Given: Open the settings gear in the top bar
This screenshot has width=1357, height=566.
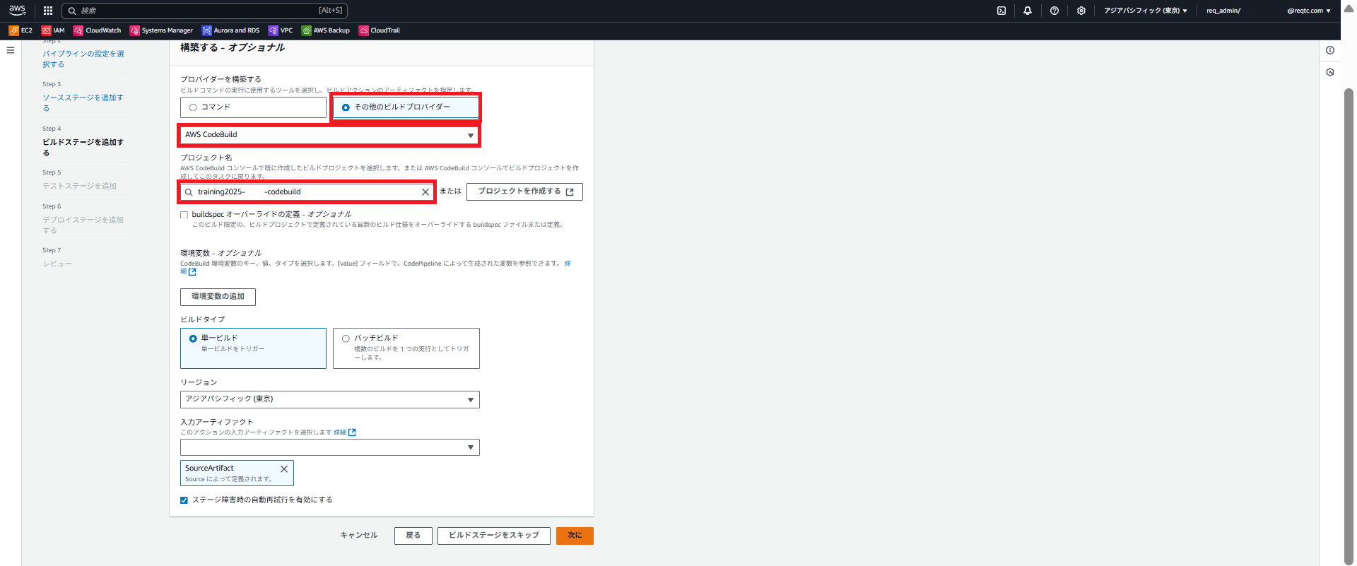Looking at the screenshot, I should (x=1081, y=11).
